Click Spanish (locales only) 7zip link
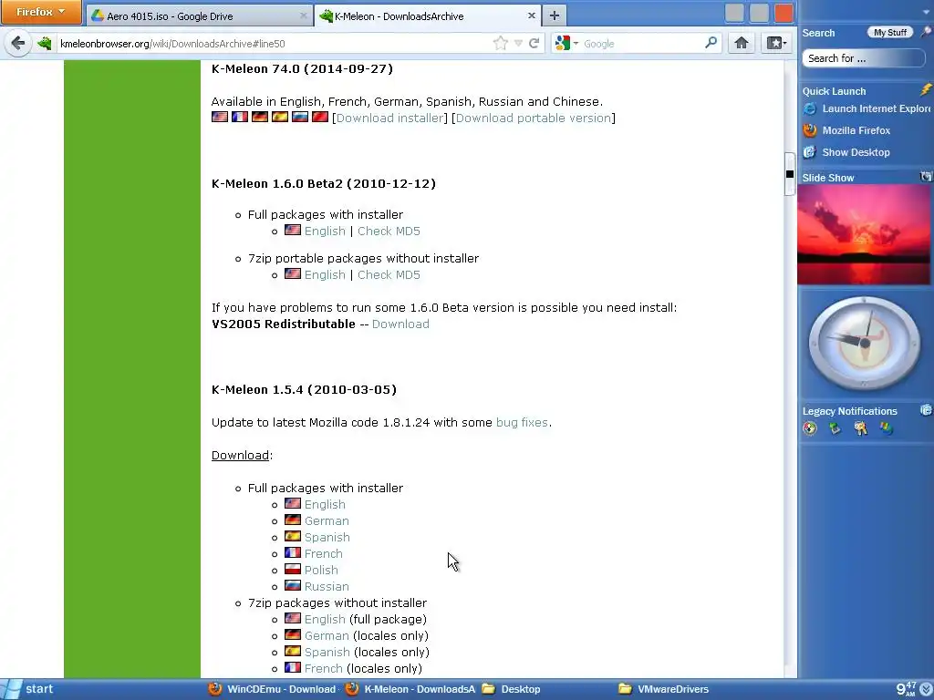 coord(327,653)
